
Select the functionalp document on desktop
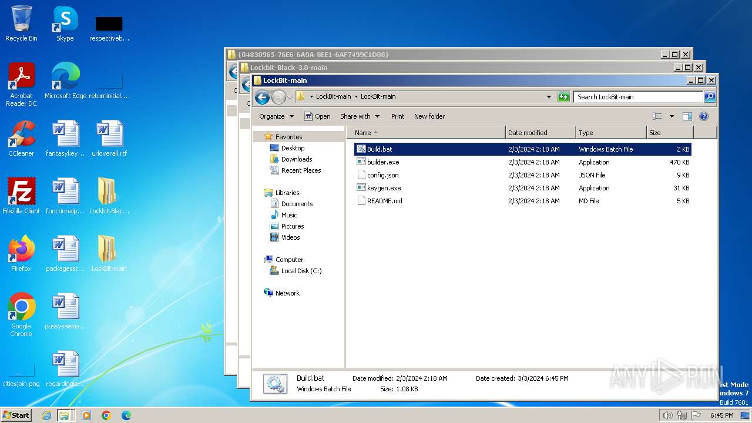65,196
